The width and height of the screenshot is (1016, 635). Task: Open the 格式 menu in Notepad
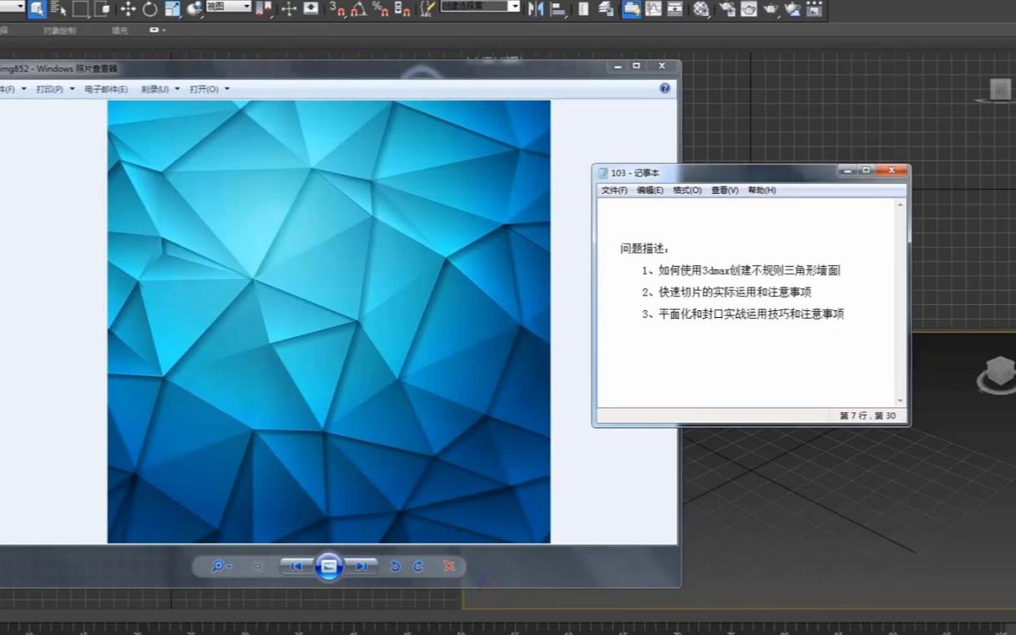683,190
